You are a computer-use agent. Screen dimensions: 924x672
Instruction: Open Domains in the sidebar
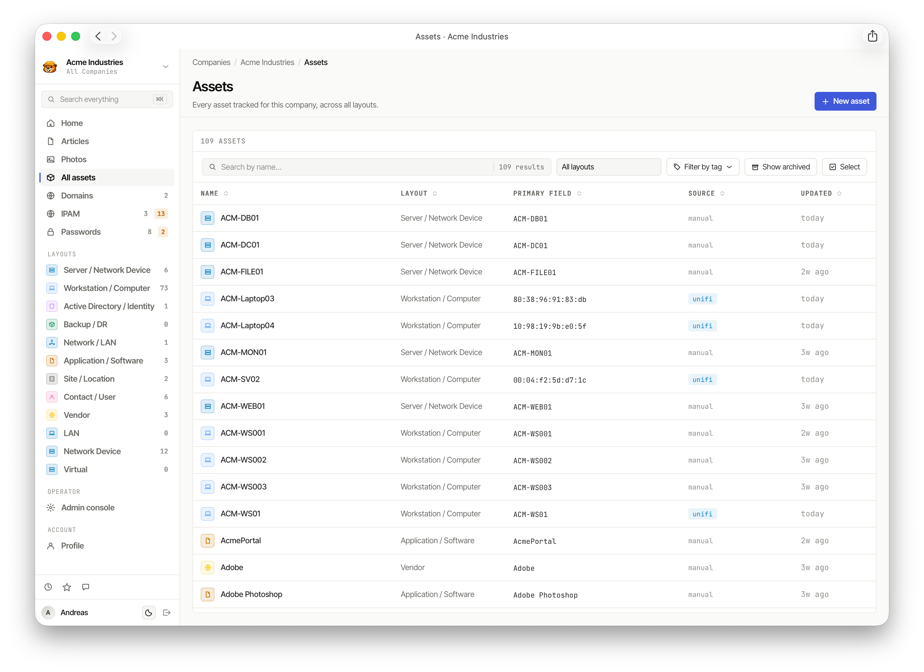tap(107, 195)
